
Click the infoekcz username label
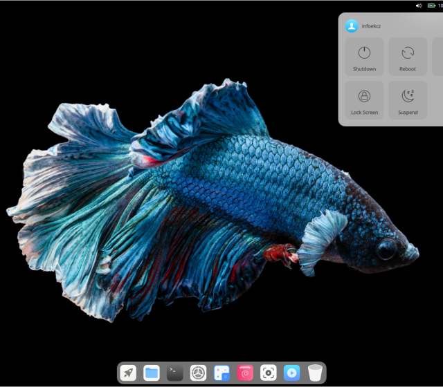tap(372, 26)
